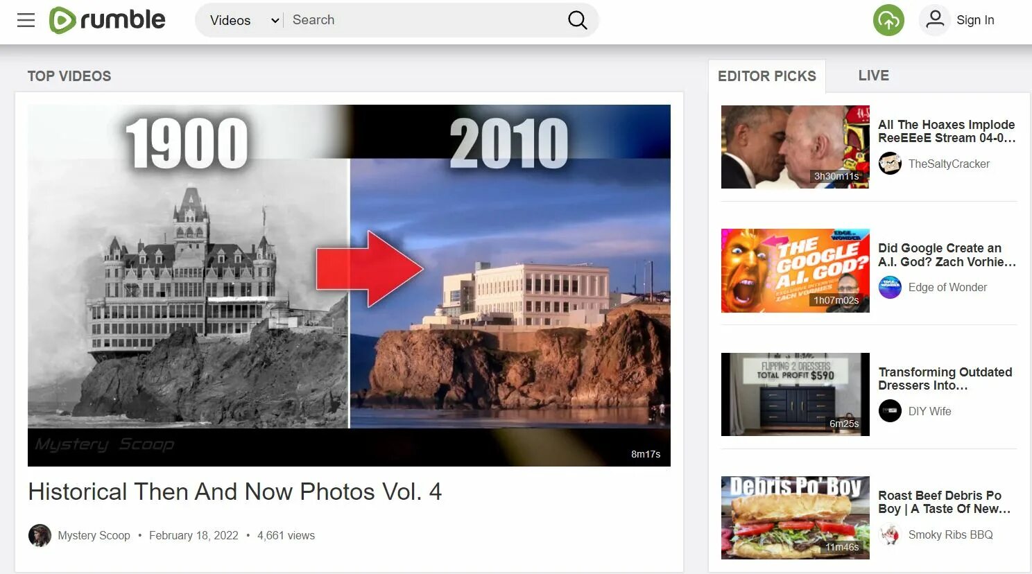The image size is (1032, 574).
Task: Click DIY Wife channel avatar
Action: click(x=890, y=411)
